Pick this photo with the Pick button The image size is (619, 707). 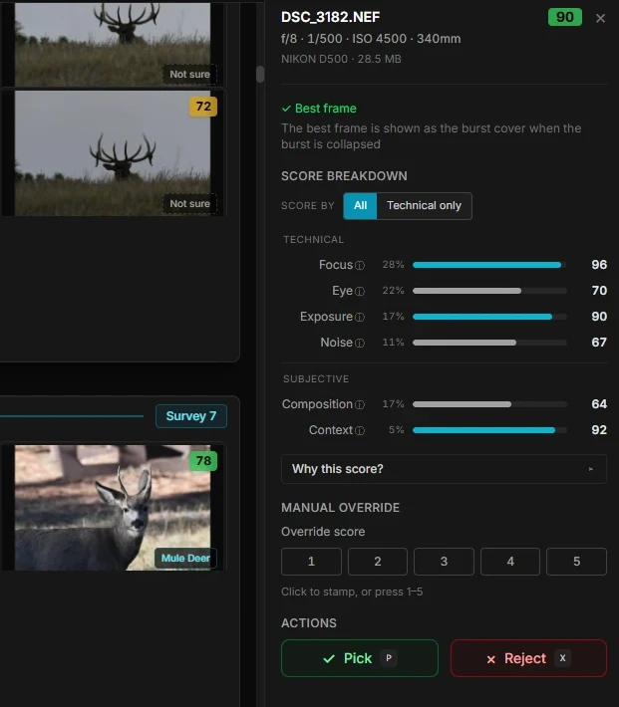[360, 658]
